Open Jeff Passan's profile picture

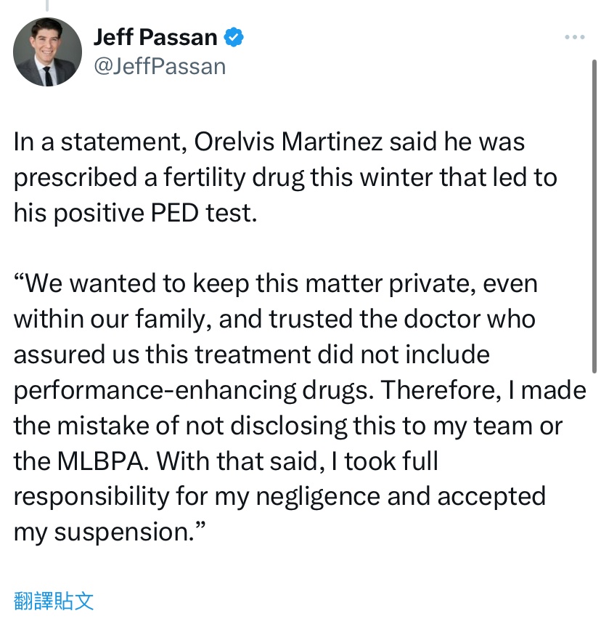click(x=47, y=52)
